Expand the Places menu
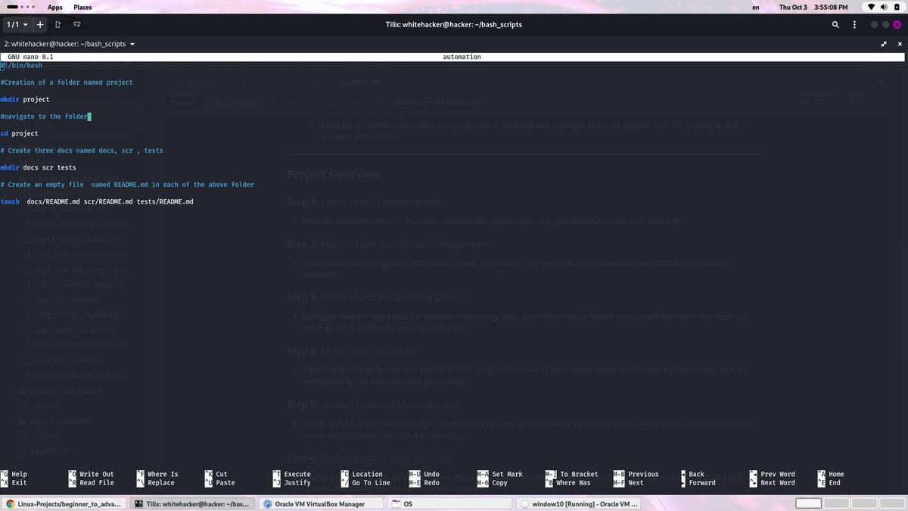 coord(82,7)
